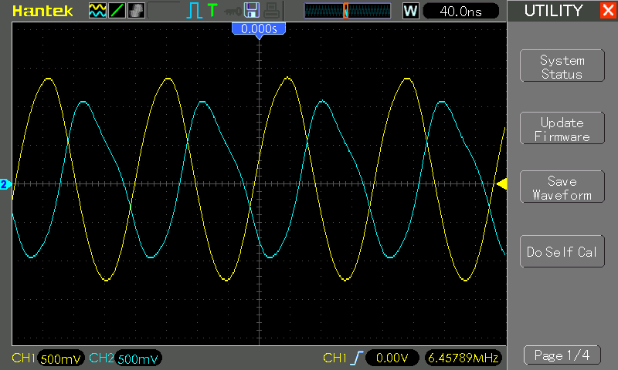
Task: Click the green T trigger status icon
Action: coord(212,10)
